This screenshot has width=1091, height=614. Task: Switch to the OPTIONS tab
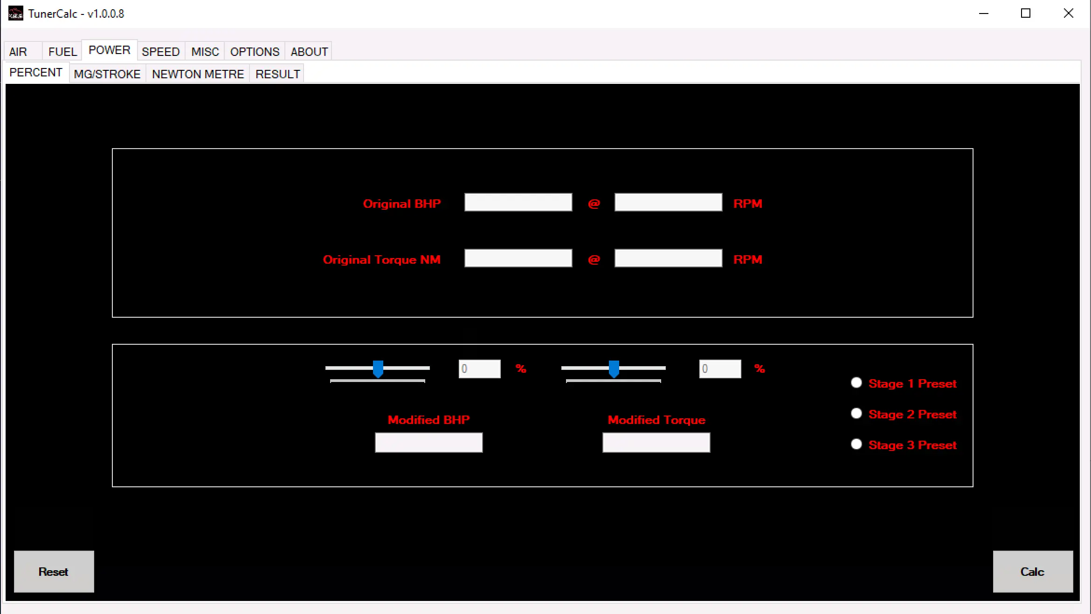tap(255, 52)
